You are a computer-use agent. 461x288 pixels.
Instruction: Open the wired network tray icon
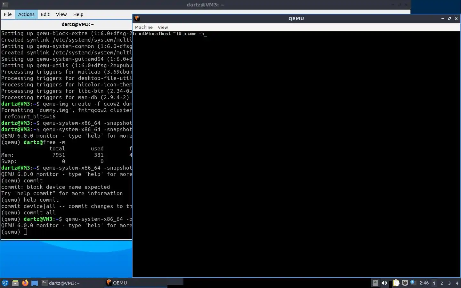tap(405, 283)
